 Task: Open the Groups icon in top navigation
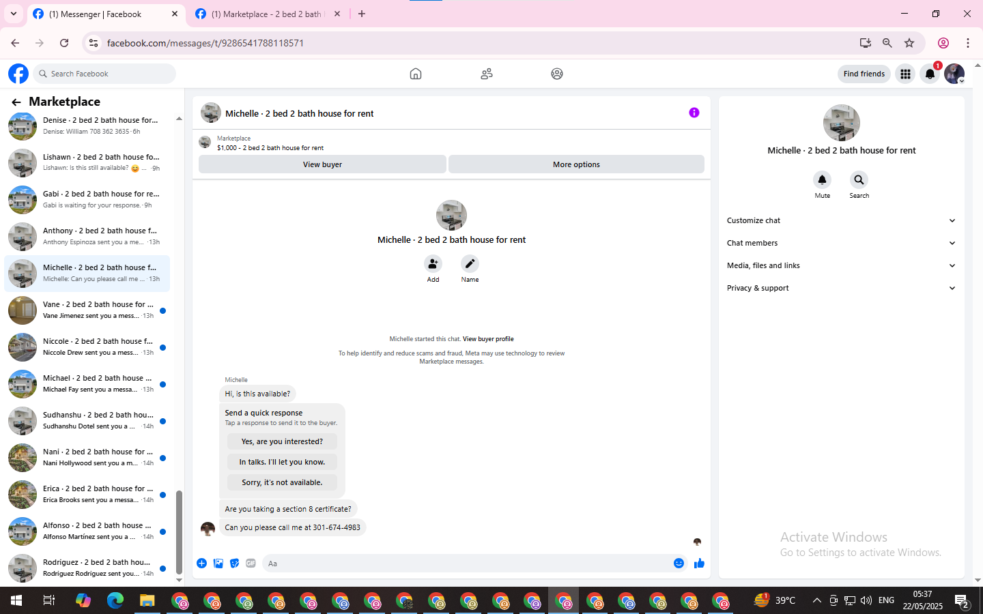[557, 74]
